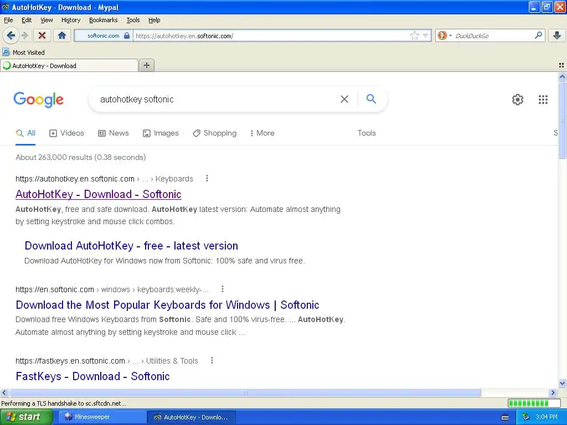Open the home page via house icon
The width and height of the screenshot is (567, 425).
tap(62, 35)
